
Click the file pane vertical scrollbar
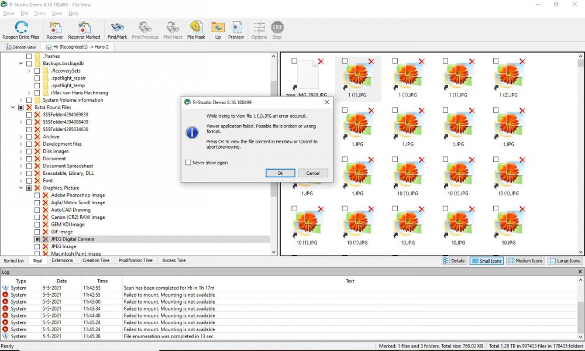pyautogui.click(x=580, y=154)
